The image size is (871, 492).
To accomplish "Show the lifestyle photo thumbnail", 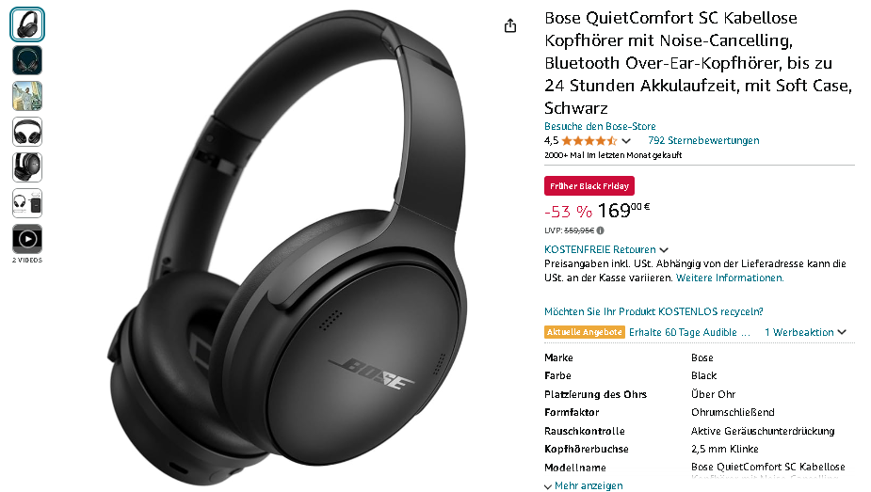I will 27,96.
